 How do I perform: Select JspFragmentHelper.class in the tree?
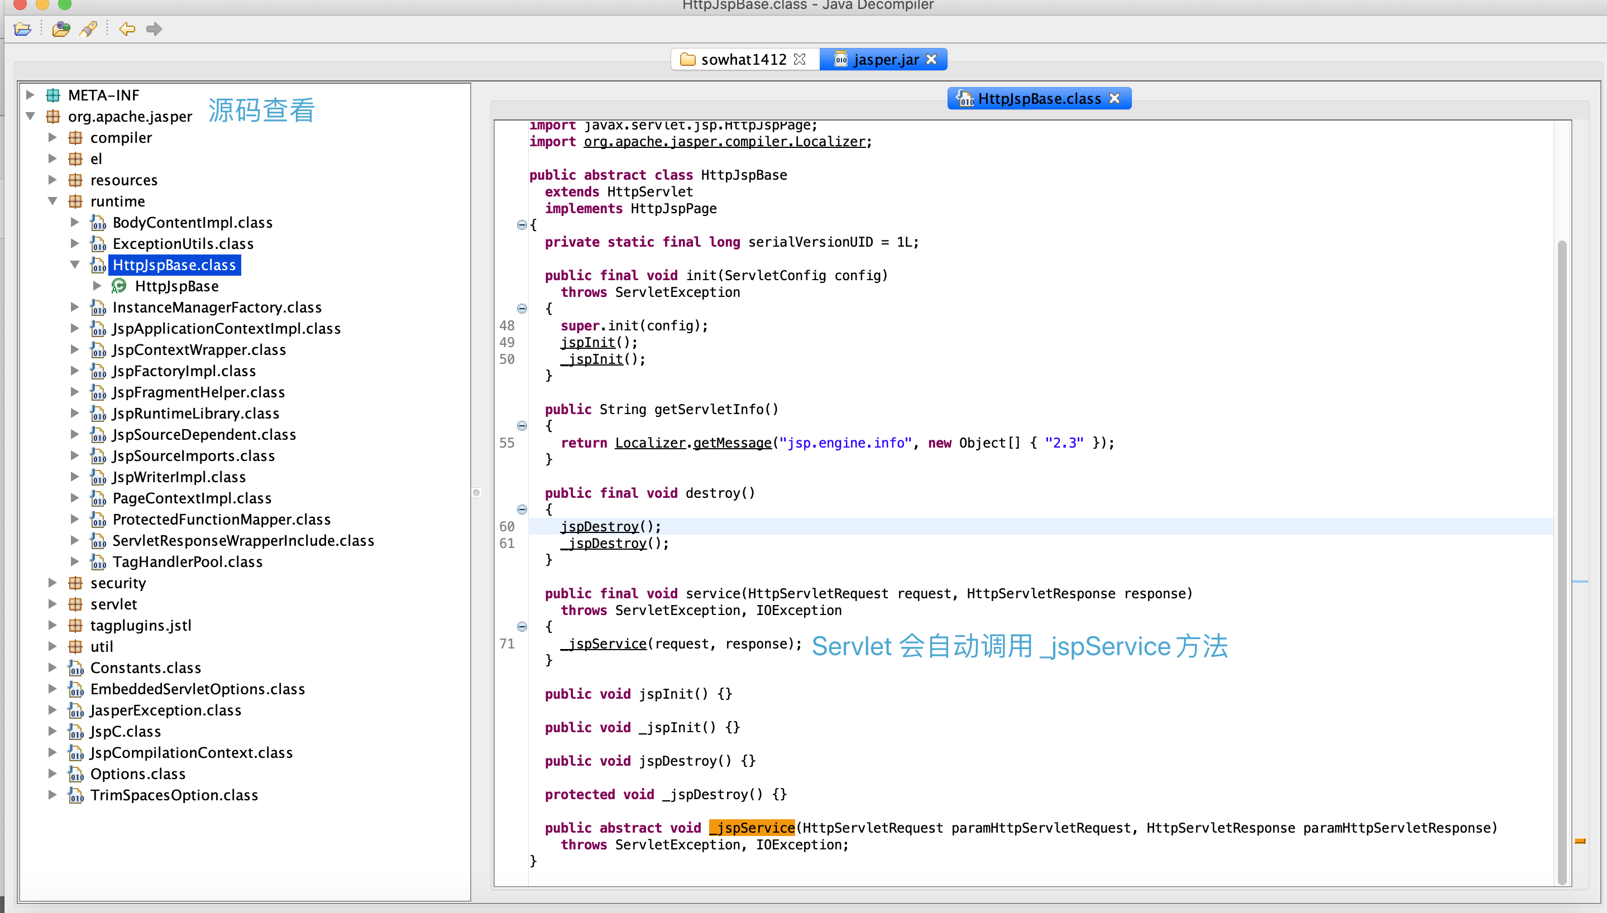pos(198,392)
